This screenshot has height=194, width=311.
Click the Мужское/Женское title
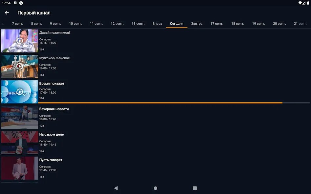54,58
